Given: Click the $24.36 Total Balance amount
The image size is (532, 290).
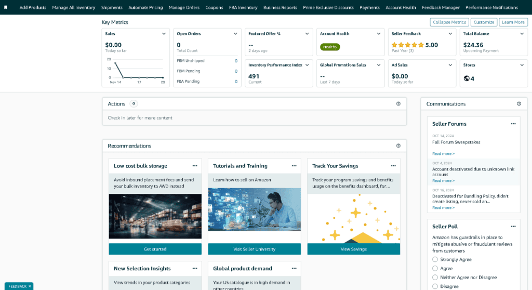Looking at the screenshot, I should pos(473,45).
